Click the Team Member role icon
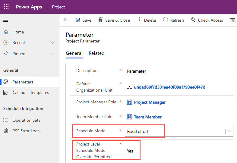 pos(129,117)
